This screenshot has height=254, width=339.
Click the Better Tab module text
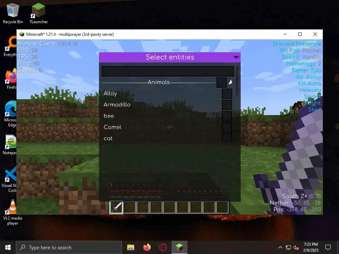pyautogui.click(x=306, y=70)
